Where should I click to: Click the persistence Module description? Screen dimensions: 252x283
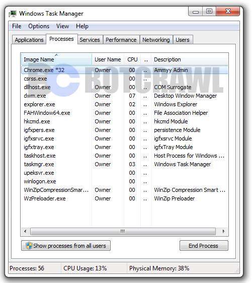[177, 130]
